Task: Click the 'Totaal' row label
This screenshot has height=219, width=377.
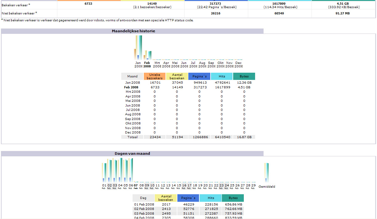Action: click(132, 137)
